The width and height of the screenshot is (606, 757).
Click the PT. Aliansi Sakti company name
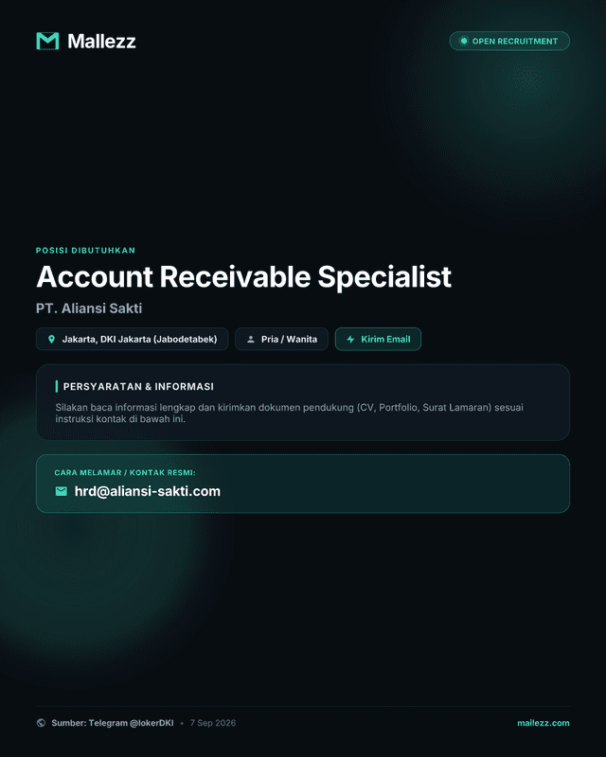pos(89,308)
